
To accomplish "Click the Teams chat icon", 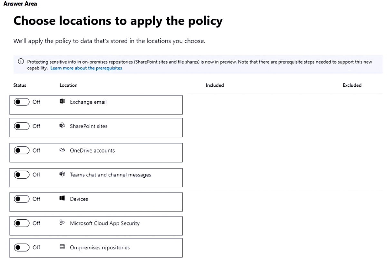I will click(62, 174).
